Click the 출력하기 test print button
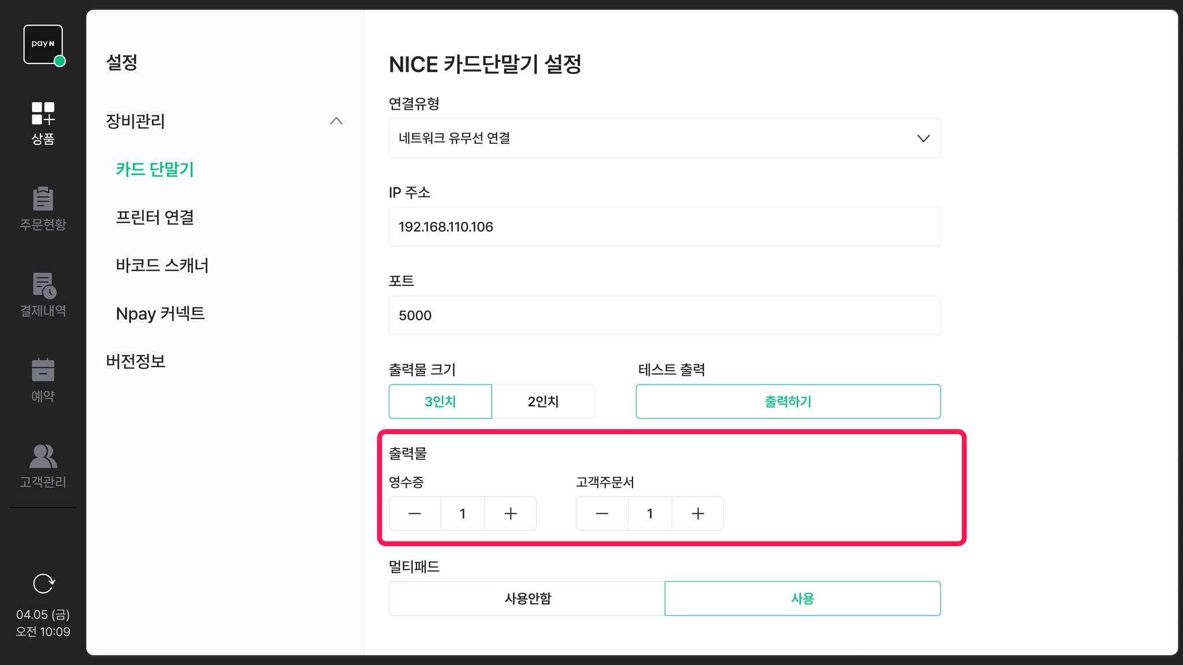The height and width of the screenshot is (665, 1183). [788, 401]
